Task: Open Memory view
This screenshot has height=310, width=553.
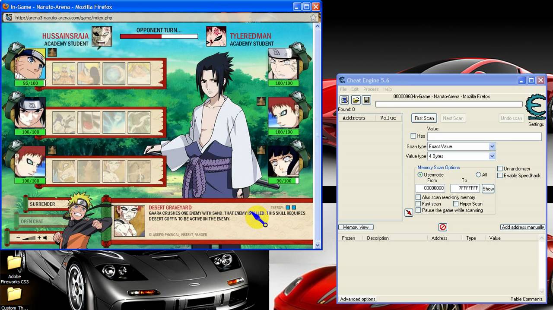Action: (356, 227)
